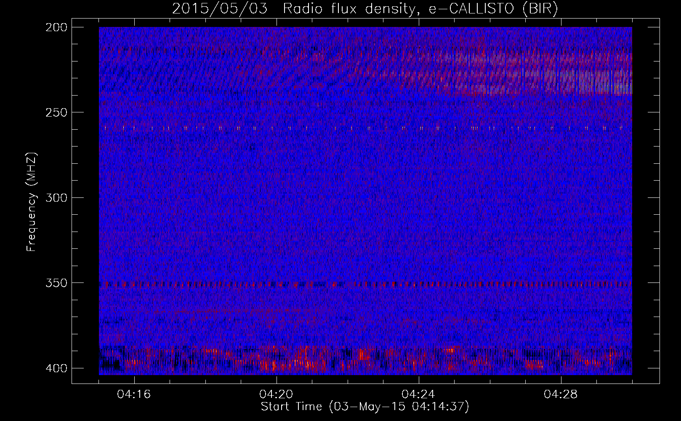Click the 04:20 time tick label
This screenshot has width=681, height=421.
click(x=276, y=394)
